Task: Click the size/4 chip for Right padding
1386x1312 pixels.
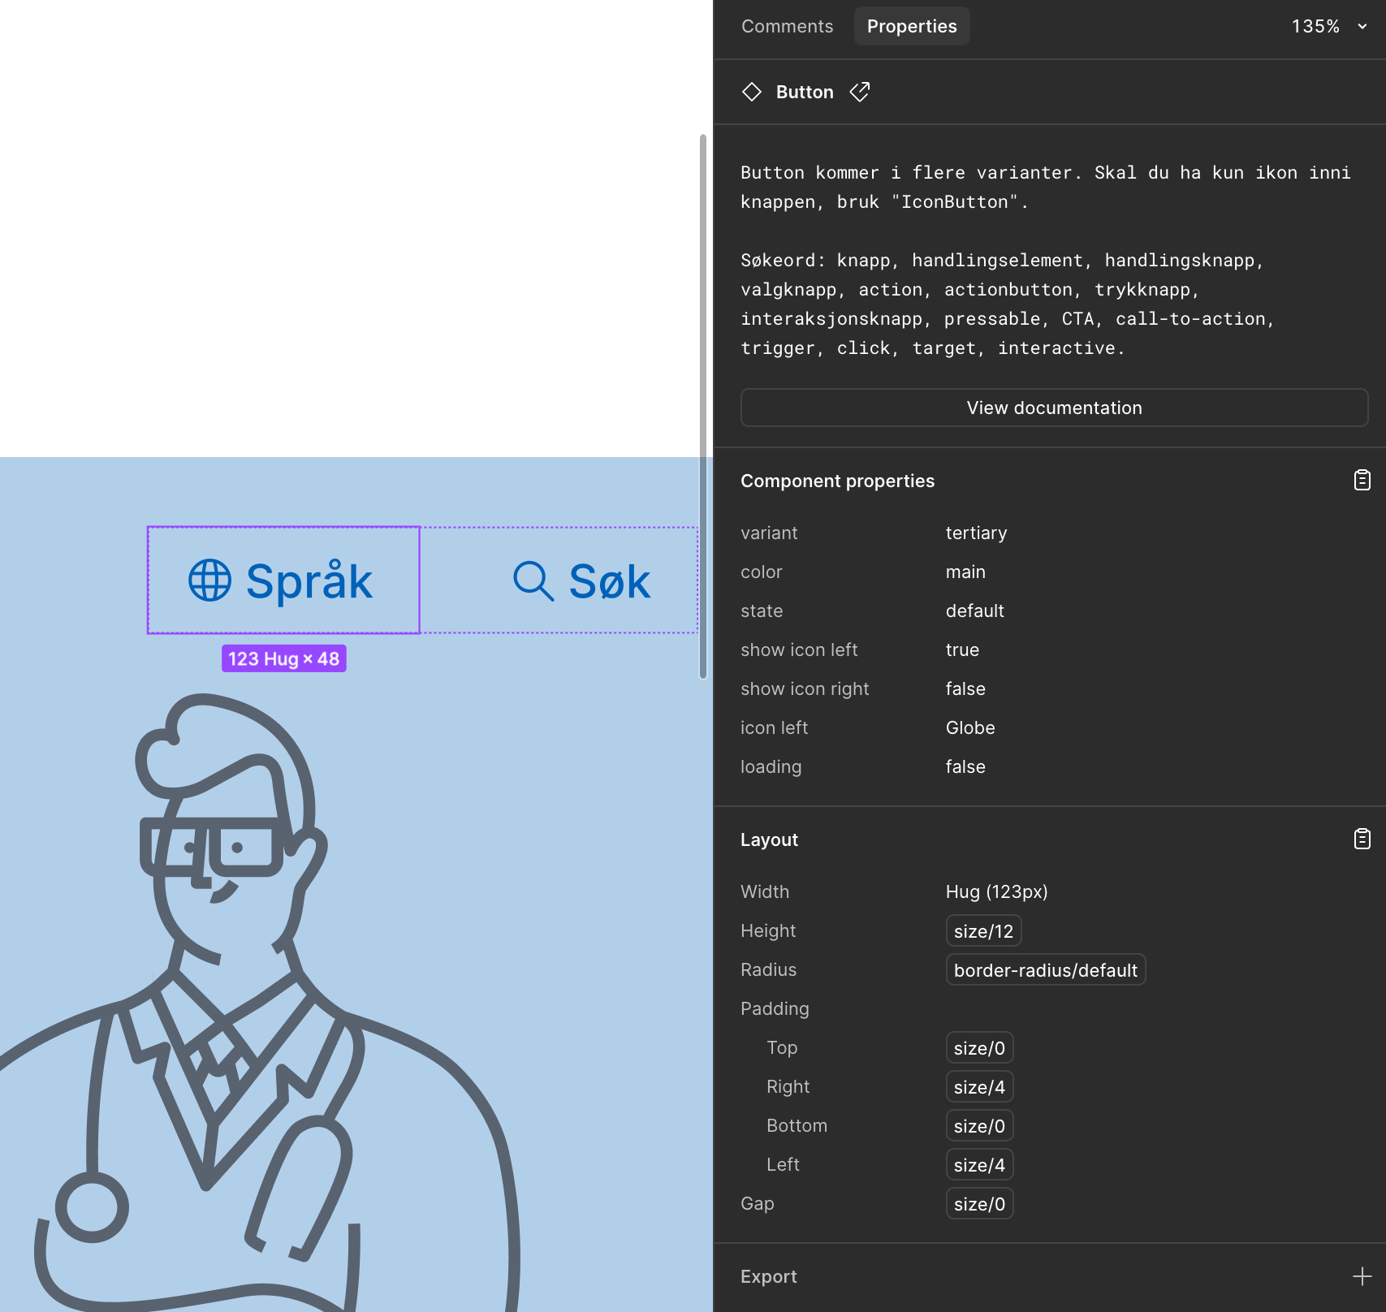Action: pyautogui.click(x=978, y=1087)
